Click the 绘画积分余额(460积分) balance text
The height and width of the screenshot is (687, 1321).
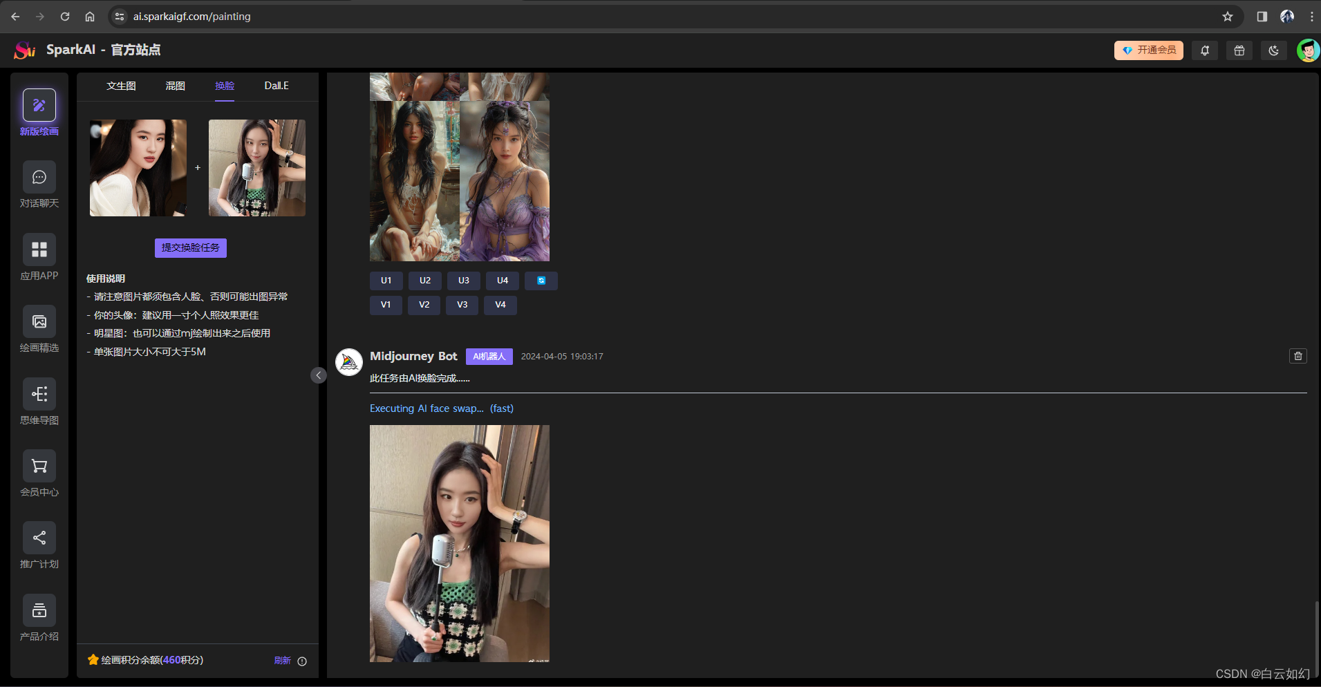click(152, 660)
